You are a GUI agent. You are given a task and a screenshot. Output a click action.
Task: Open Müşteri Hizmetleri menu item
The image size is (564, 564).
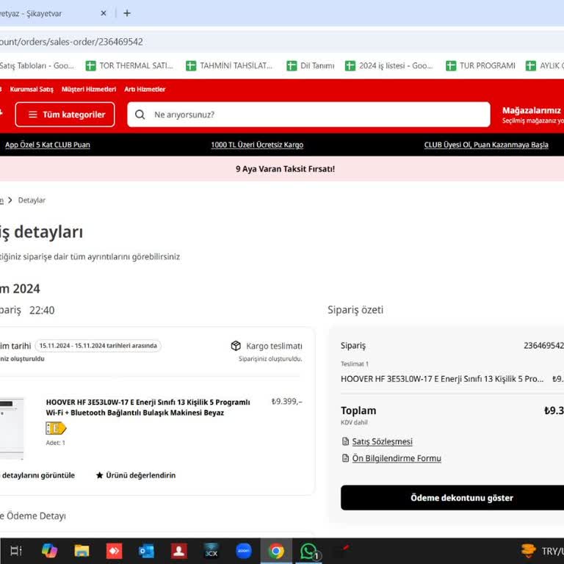coord(89,89)
